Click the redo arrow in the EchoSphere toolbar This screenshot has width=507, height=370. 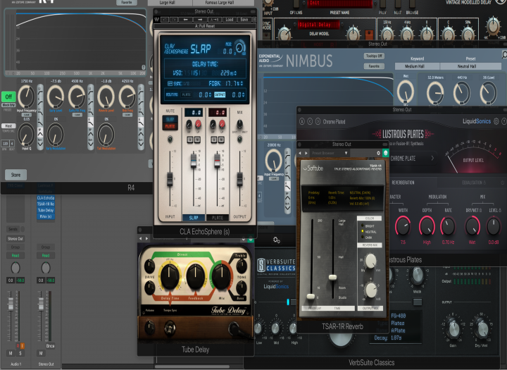[174, 20]
